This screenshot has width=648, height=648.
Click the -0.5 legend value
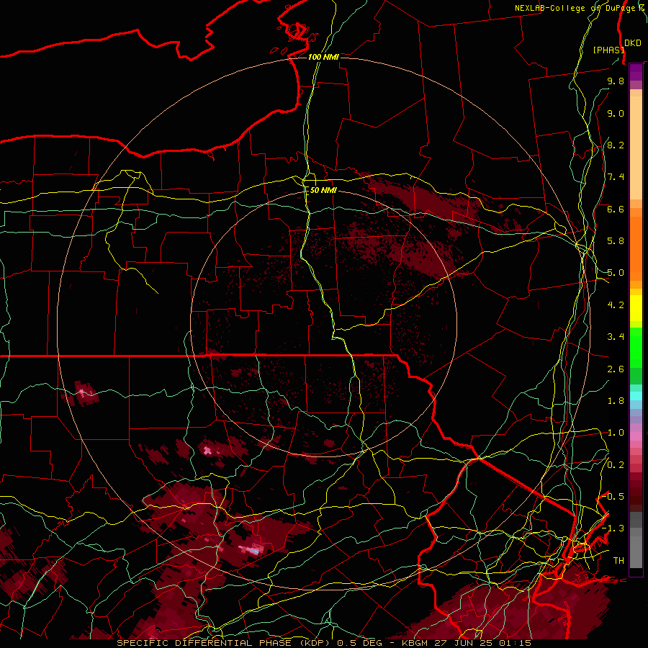(x=613, y=497)
